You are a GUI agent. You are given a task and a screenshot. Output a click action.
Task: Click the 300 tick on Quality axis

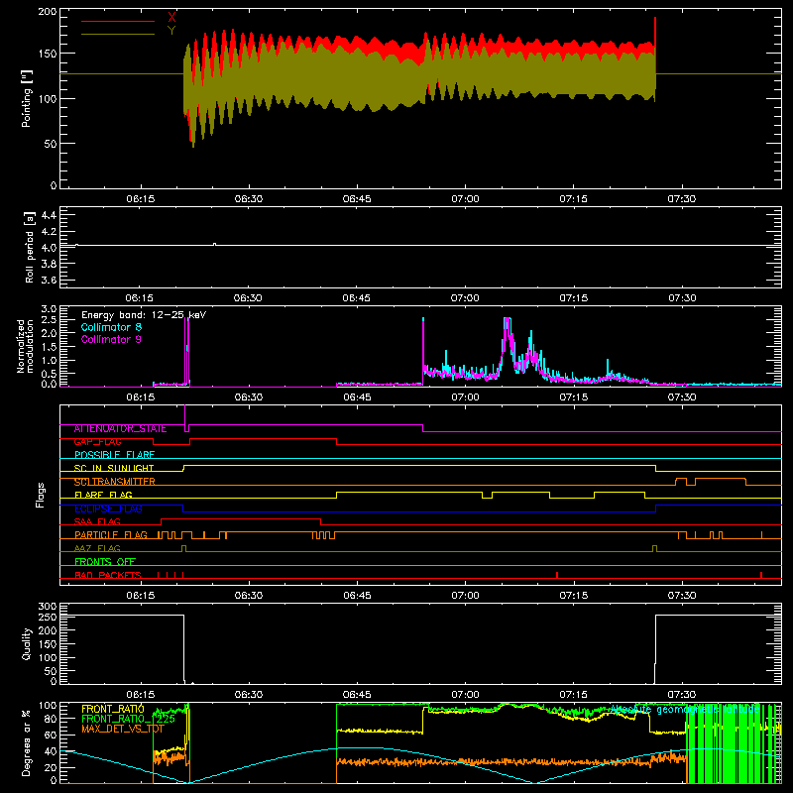pyautogui.click(x=48, y=607)
